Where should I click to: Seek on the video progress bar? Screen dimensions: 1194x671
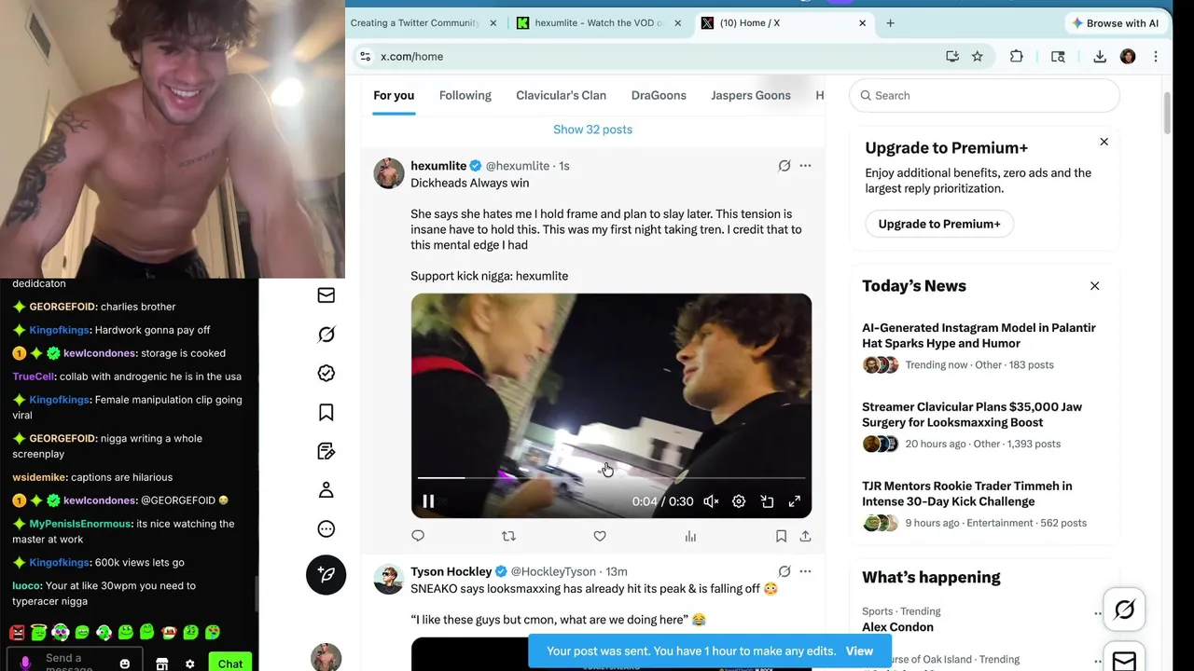coord(611,478)
